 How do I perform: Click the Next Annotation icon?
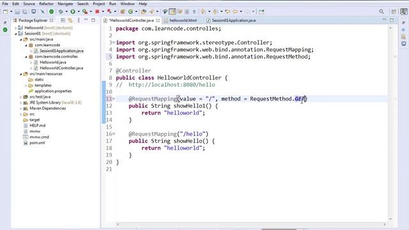point(203,11)
